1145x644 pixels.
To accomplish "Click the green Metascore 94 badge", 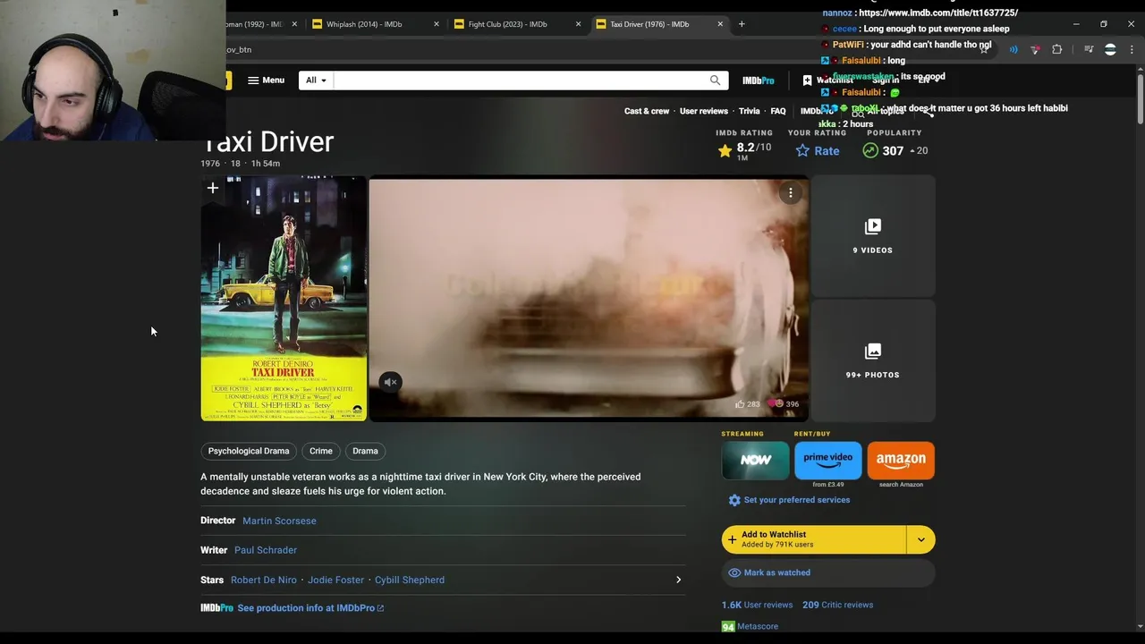I will 728,627.
